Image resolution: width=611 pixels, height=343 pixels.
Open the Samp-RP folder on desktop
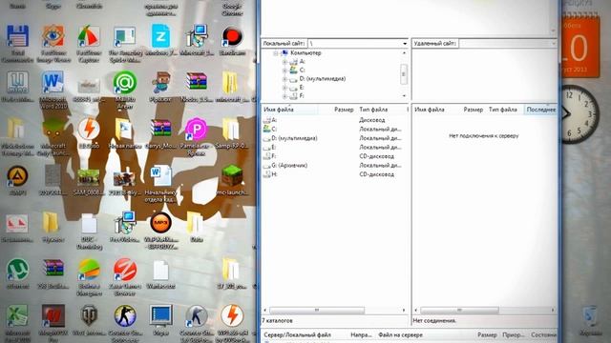tap(231, 130)
